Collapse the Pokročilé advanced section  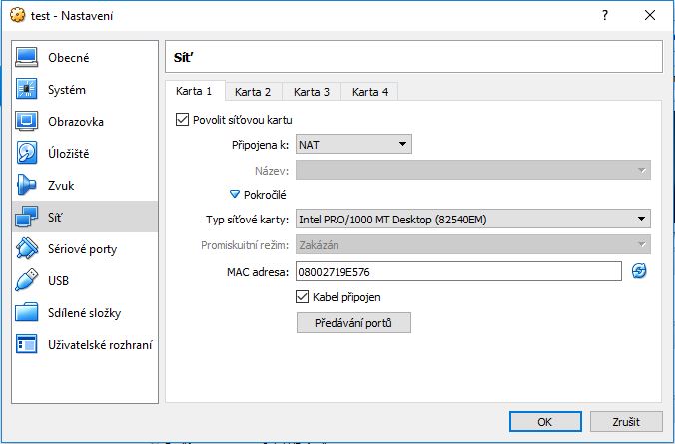click(235, 194)
